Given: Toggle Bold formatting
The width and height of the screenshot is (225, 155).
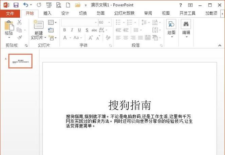Looking at the screenshot, I should click(x=64, y=30).
